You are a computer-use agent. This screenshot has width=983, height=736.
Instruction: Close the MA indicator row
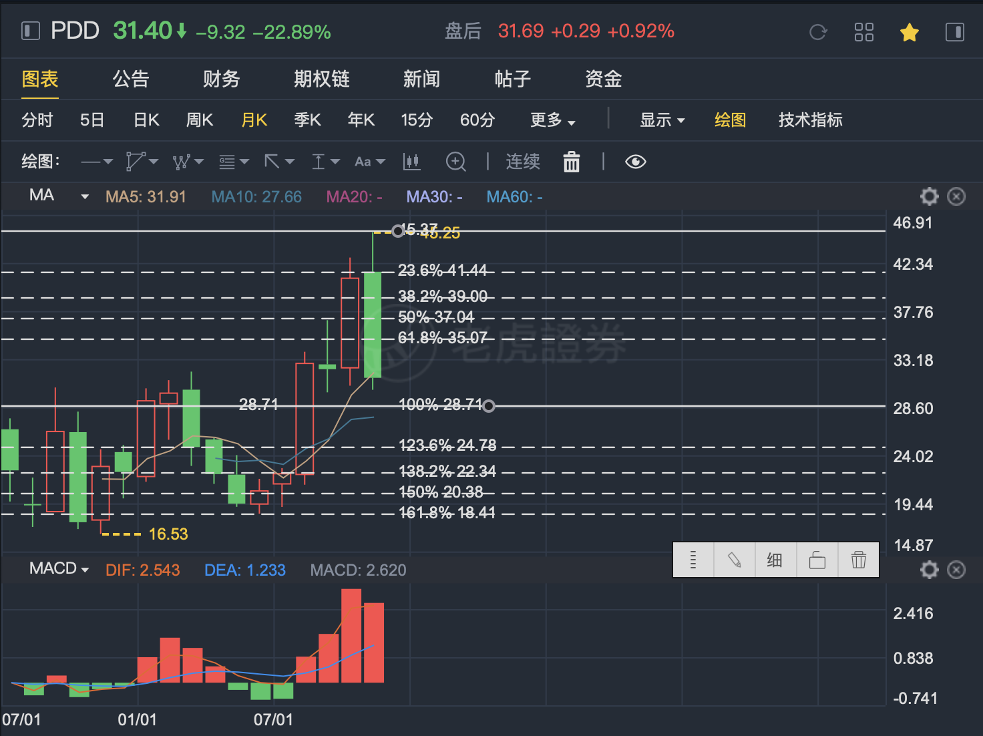tap(956, 196)
